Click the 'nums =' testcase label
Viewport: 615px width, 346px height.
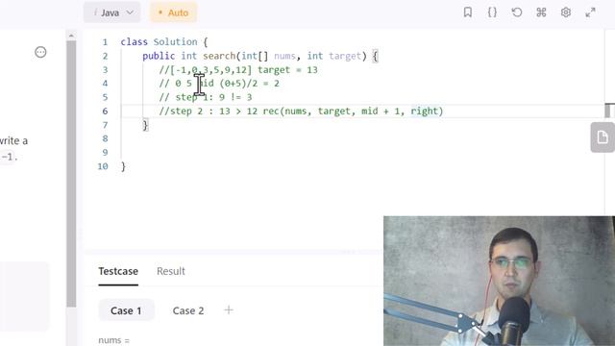pos(113,340)
